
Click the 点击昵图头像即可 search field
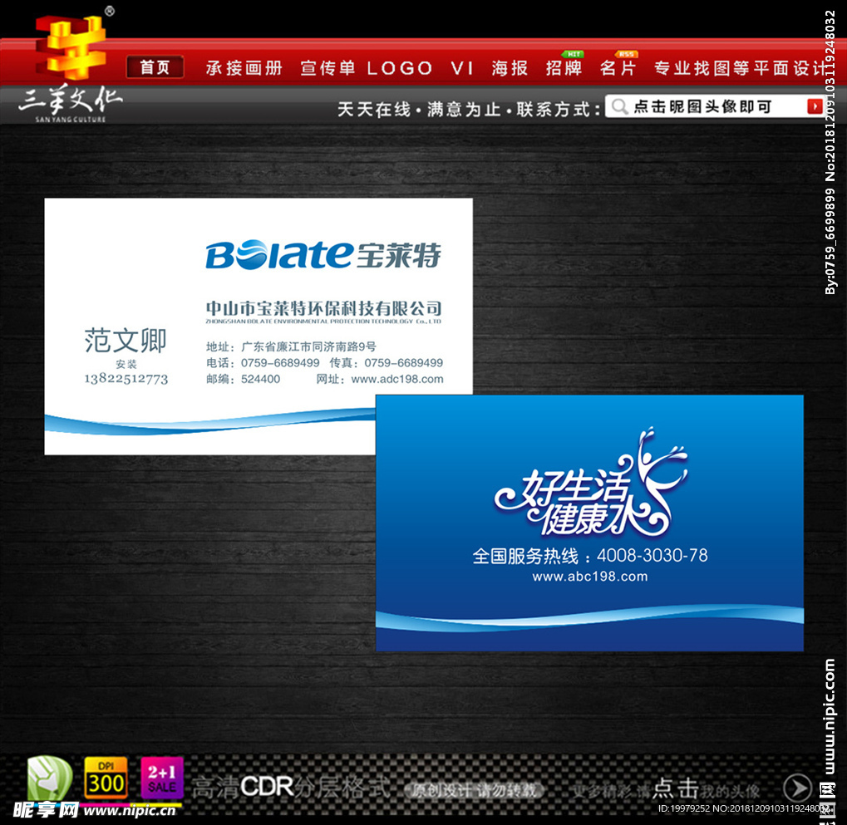[713, 106]
